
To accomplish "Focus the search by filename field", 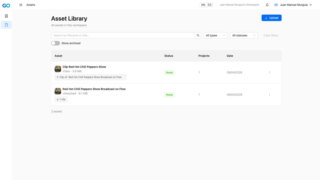I will 123,35.
